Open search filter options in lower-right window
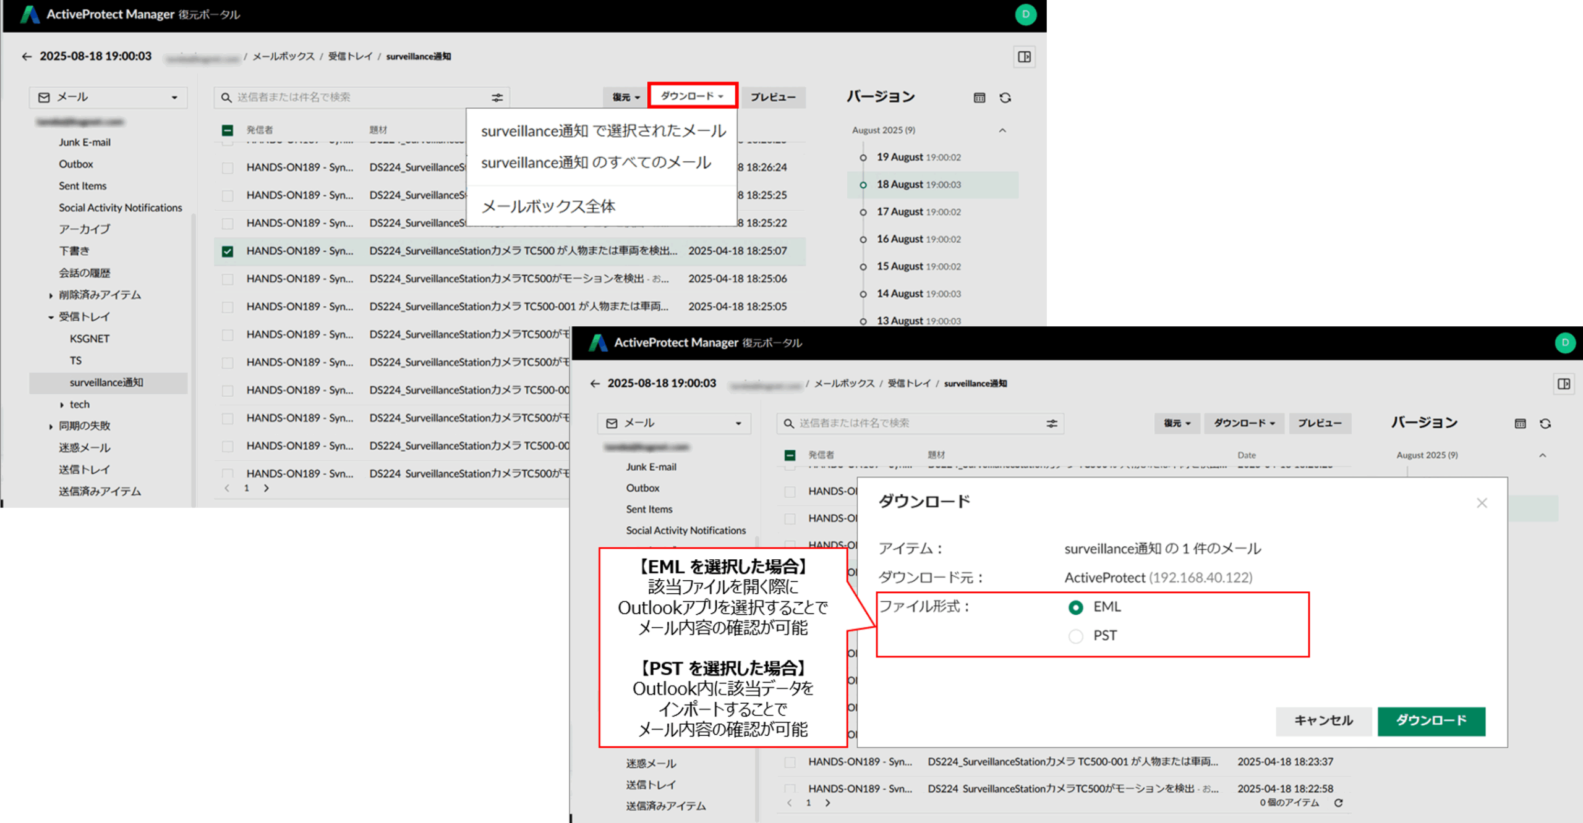 (x=1052, y=423)
